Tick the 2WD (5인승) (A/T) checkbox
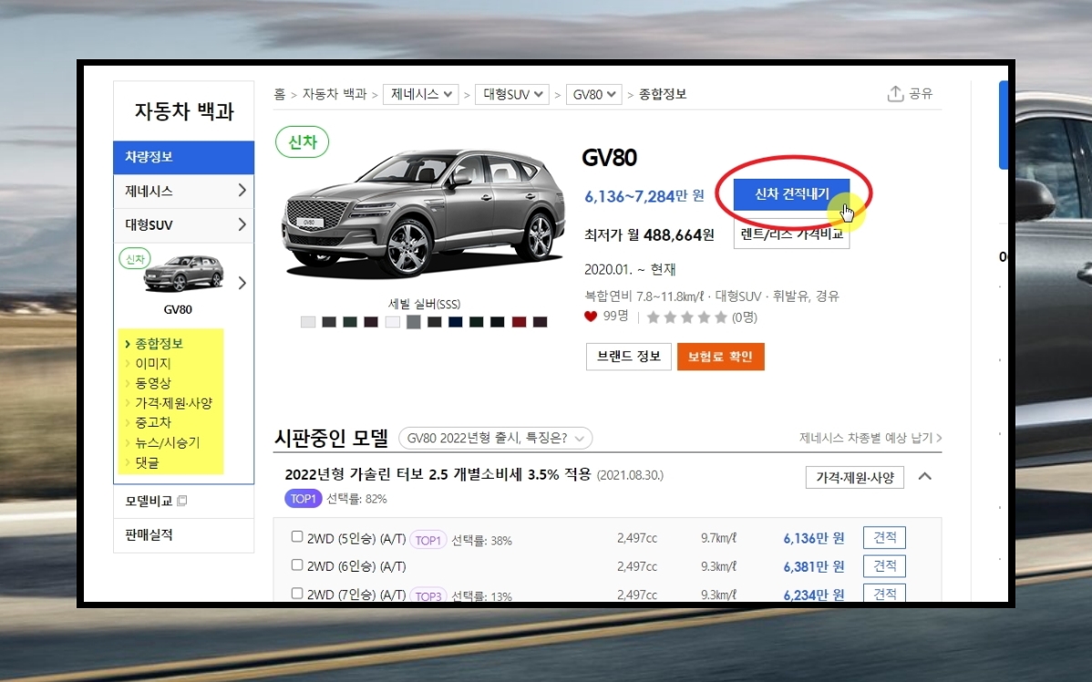Viewport: 1092px width, 682px height. click(x=296, y=536)
